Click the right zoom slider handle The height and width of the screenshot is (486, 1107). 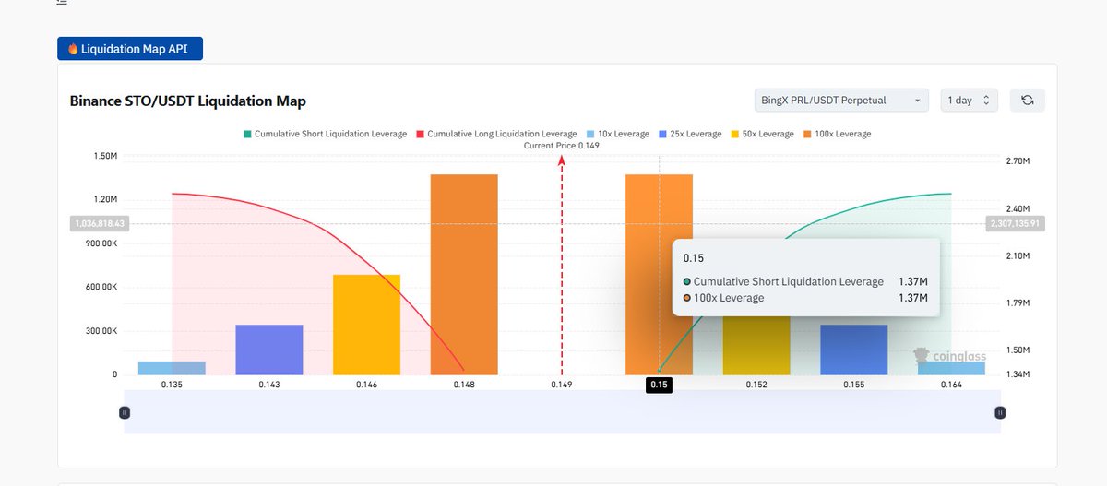[x=1000, y=412]
